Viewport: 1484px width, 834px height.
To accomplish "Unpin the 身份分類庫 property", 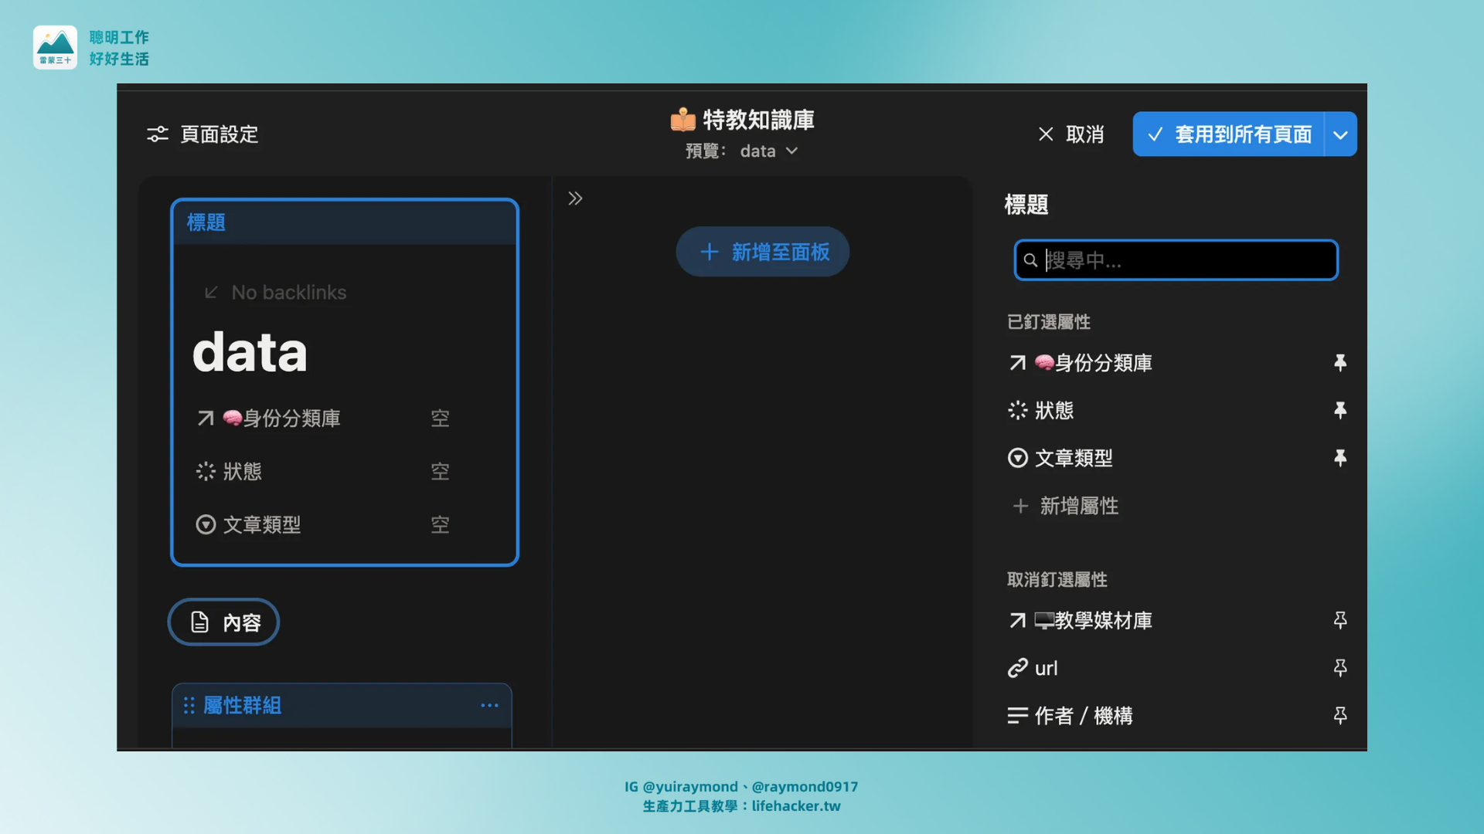I will pyautogui.click(x=1340, y=363).
